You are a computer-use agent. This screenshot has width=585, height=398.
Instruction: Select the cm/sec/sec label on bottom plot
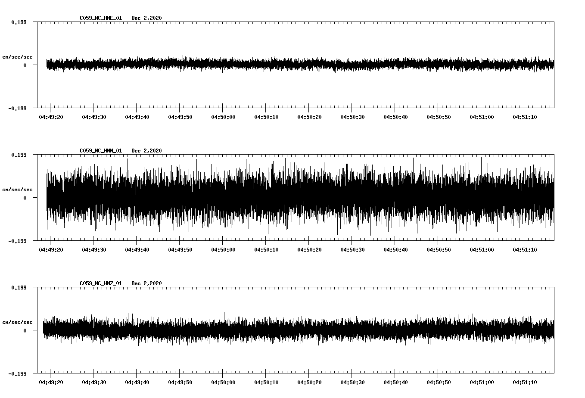pyautogui.click(x=18, y=321)
